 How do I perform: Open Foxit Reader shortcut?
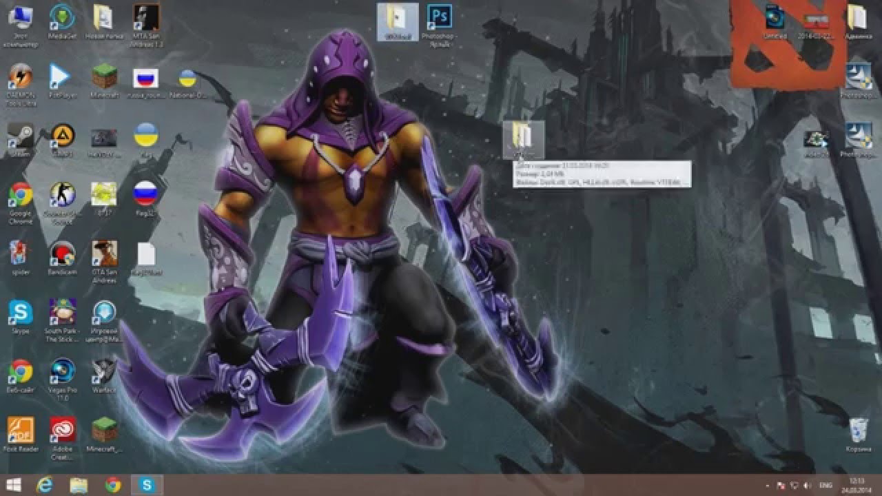pos(21,435)
